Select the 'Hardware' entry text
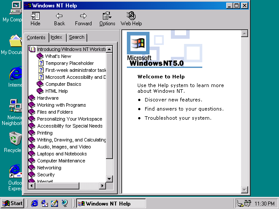Screen dimensions: 279x209 tap(48, 98)
